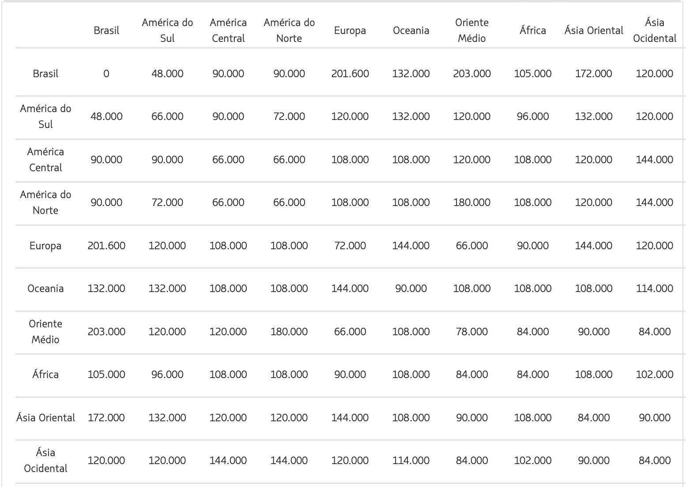
Task: Select the Ásia Ocidental row label
Action: [x=45, y=461]
